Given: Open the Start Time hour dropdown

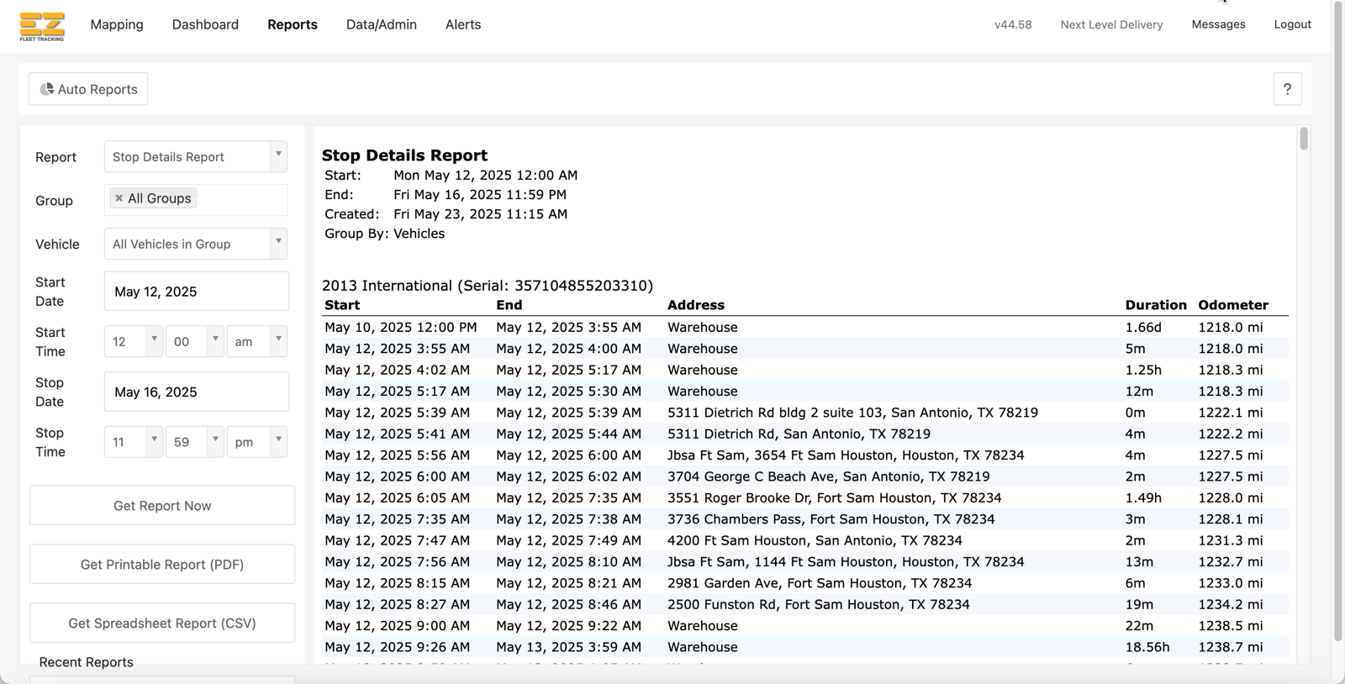Looking at the screenshot, I should point(133,342).
